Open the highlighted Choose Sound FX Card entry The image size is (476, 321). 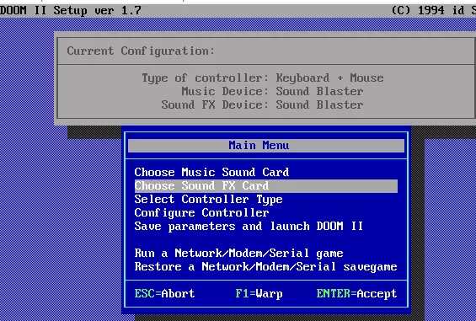click(266, 186)
